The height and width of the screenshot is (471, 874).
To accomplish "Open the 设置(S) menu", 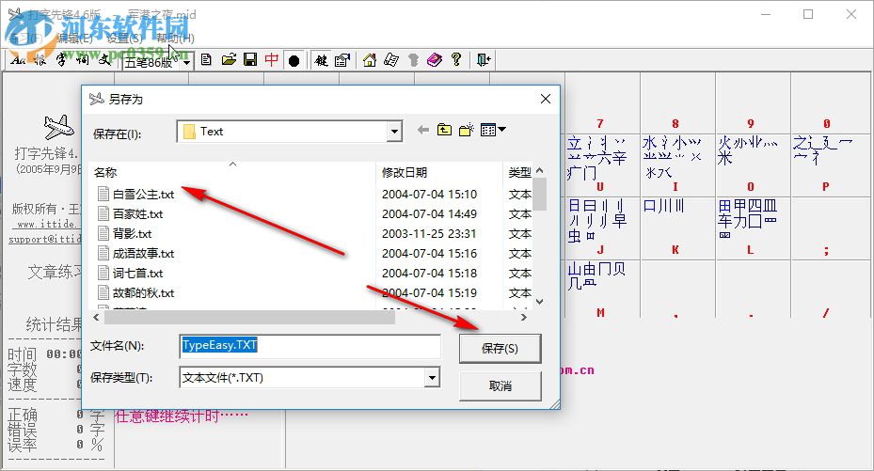I will tap(125, 39).
